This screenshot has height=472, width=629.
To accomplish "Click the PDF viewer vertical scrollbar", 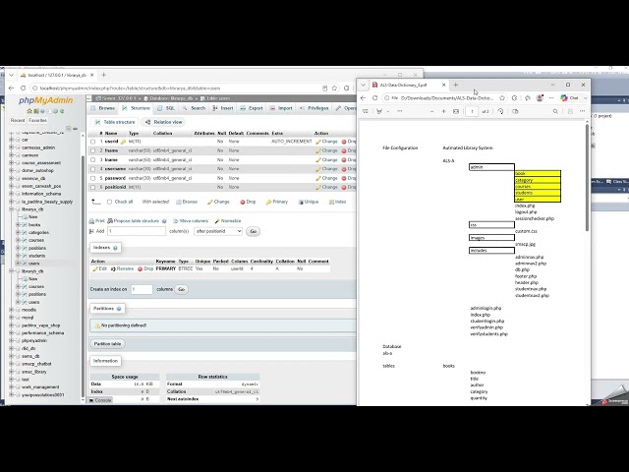I will click(587, 178).
